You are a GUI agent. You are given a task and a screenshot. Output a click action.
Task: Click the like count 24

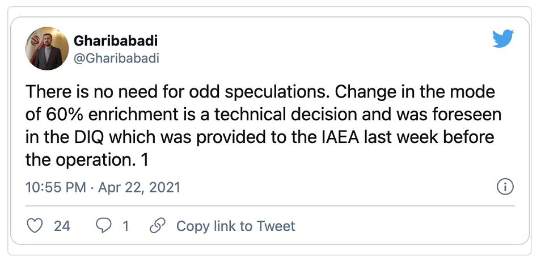point(62,226)
